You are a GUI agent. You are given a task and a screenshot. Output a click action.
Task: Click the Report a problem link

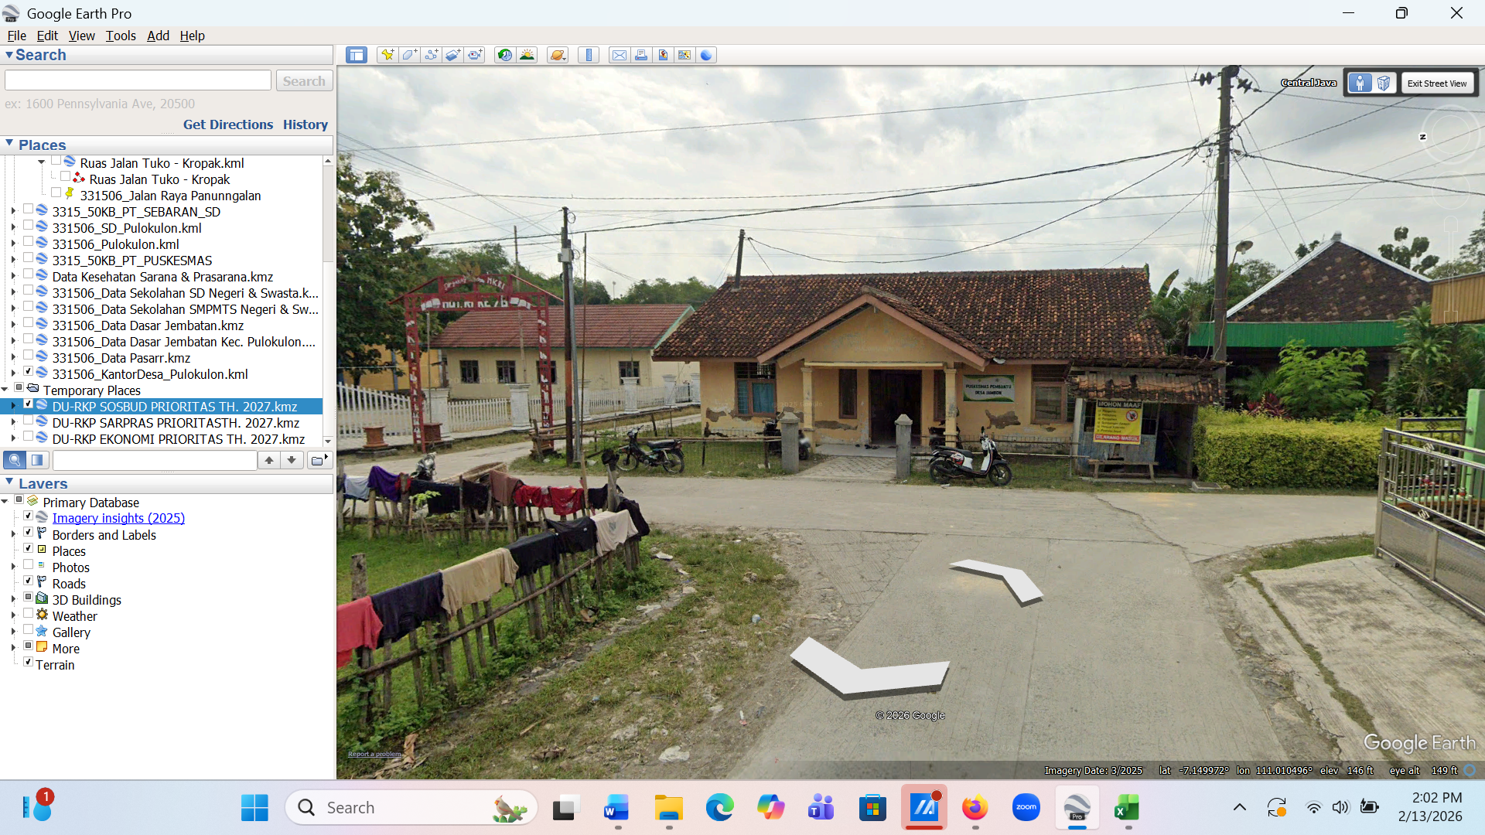pos(374,754)
